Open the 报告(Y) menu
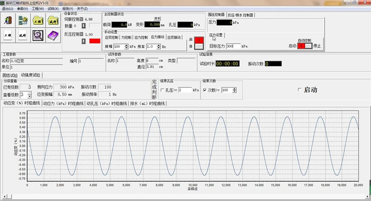Screen dimensions: 371x201 click(x=68, y=9)
